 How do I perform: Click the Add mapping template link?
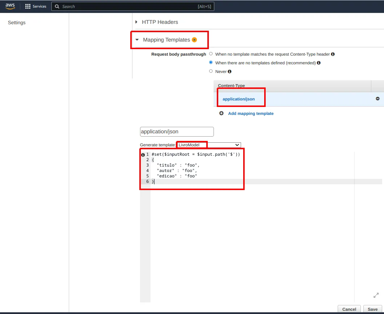(251, 113)
